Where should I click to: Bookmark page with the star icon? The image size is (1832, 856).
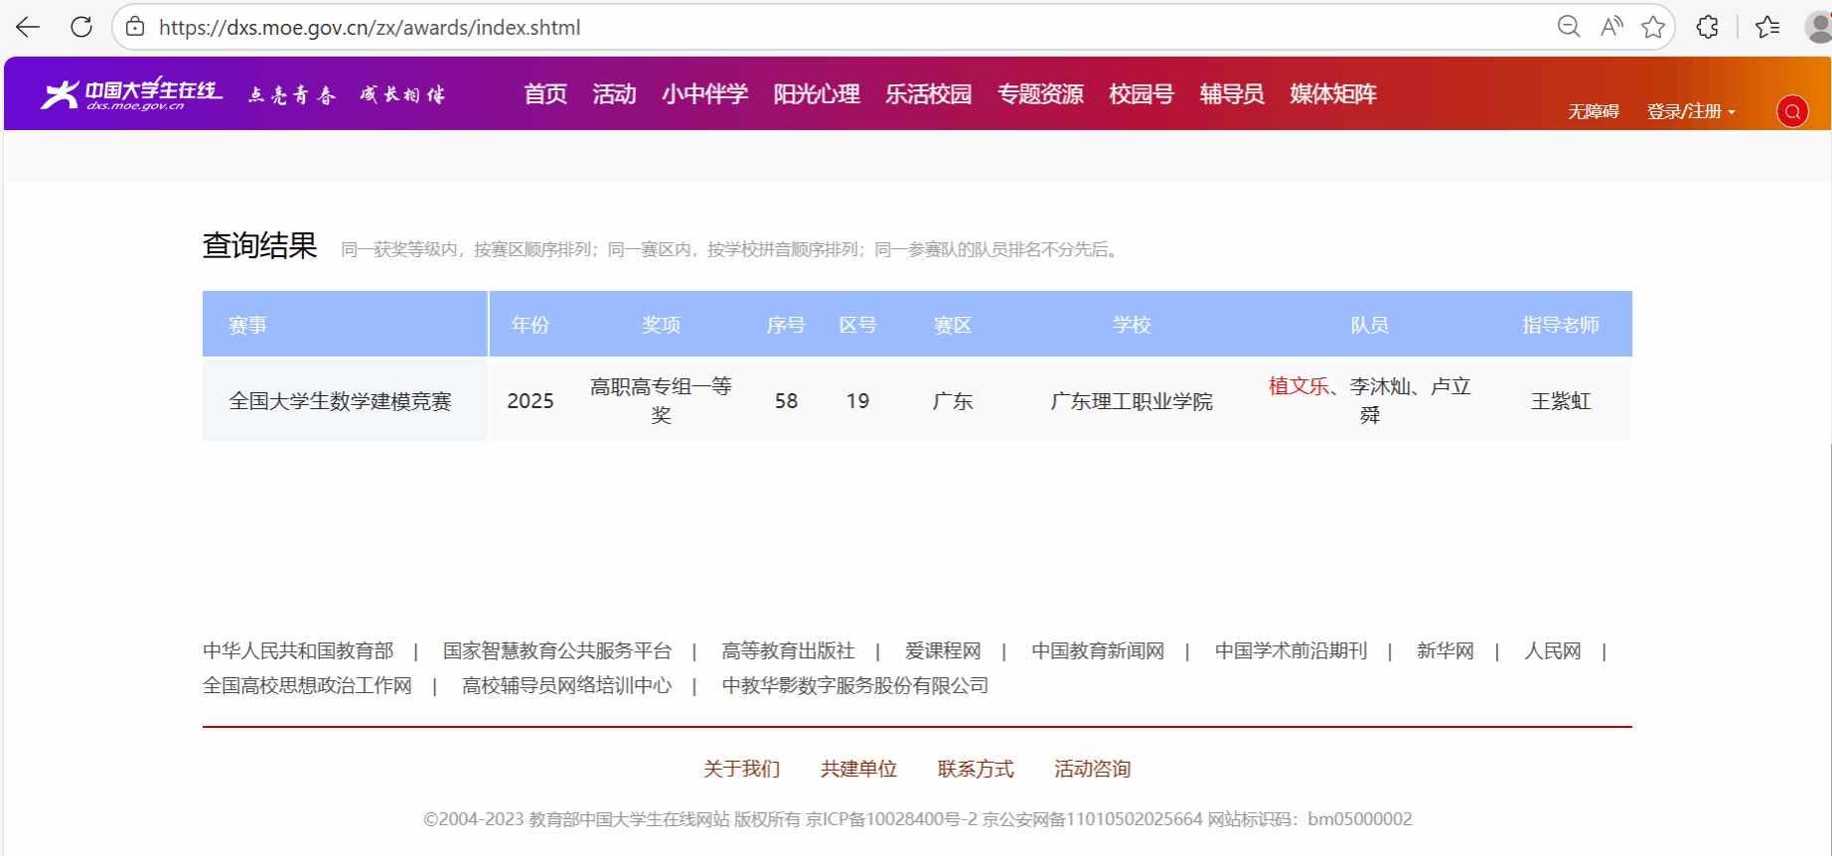[x=1653, y=27]
